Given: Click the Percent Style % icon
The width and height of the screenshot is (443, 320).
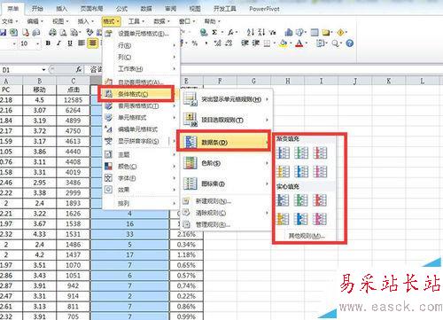Looking at the screenshot, I should pos(195,43).
